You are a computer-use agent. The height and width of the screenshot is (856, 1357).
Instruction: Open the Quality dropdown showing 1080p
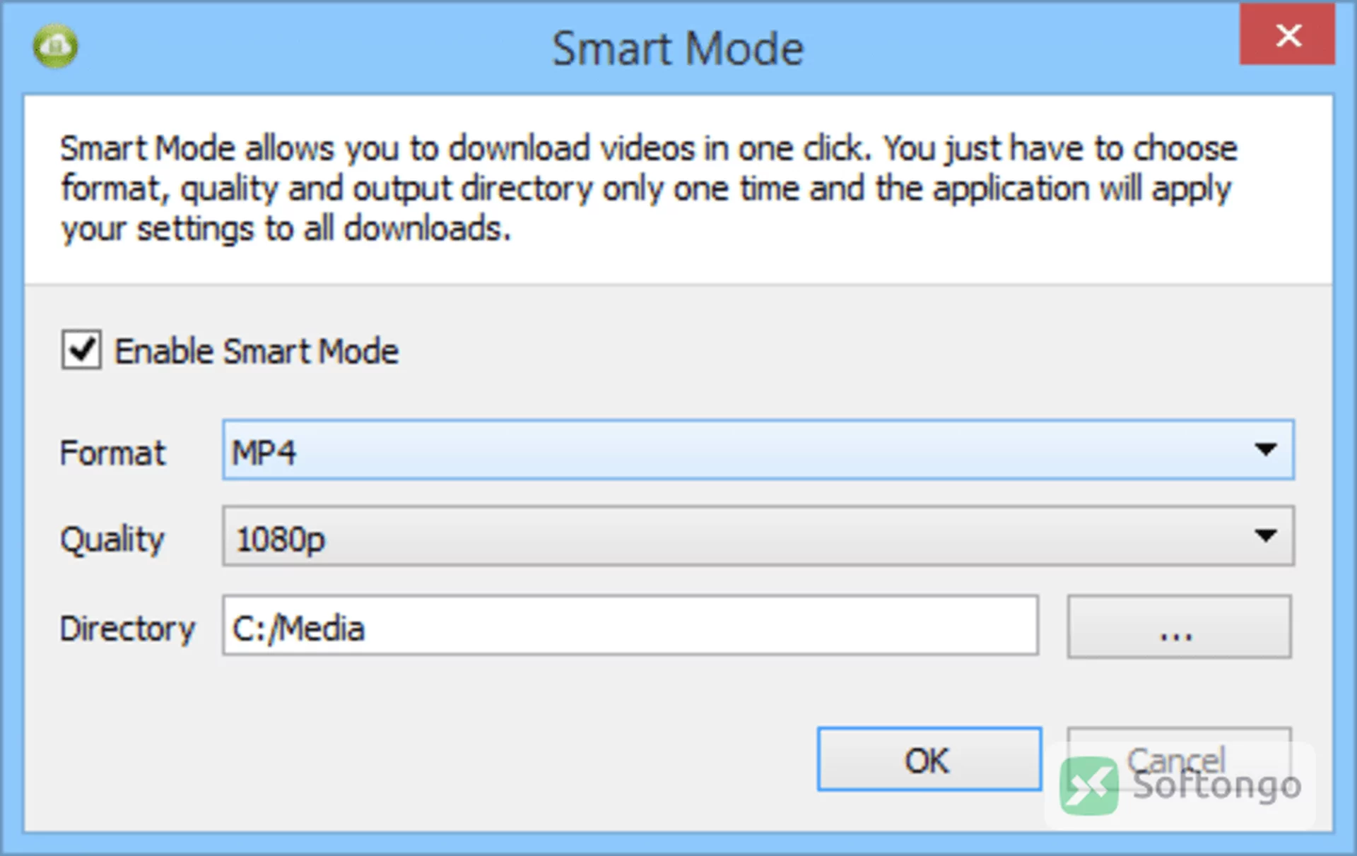coord(758,536)
